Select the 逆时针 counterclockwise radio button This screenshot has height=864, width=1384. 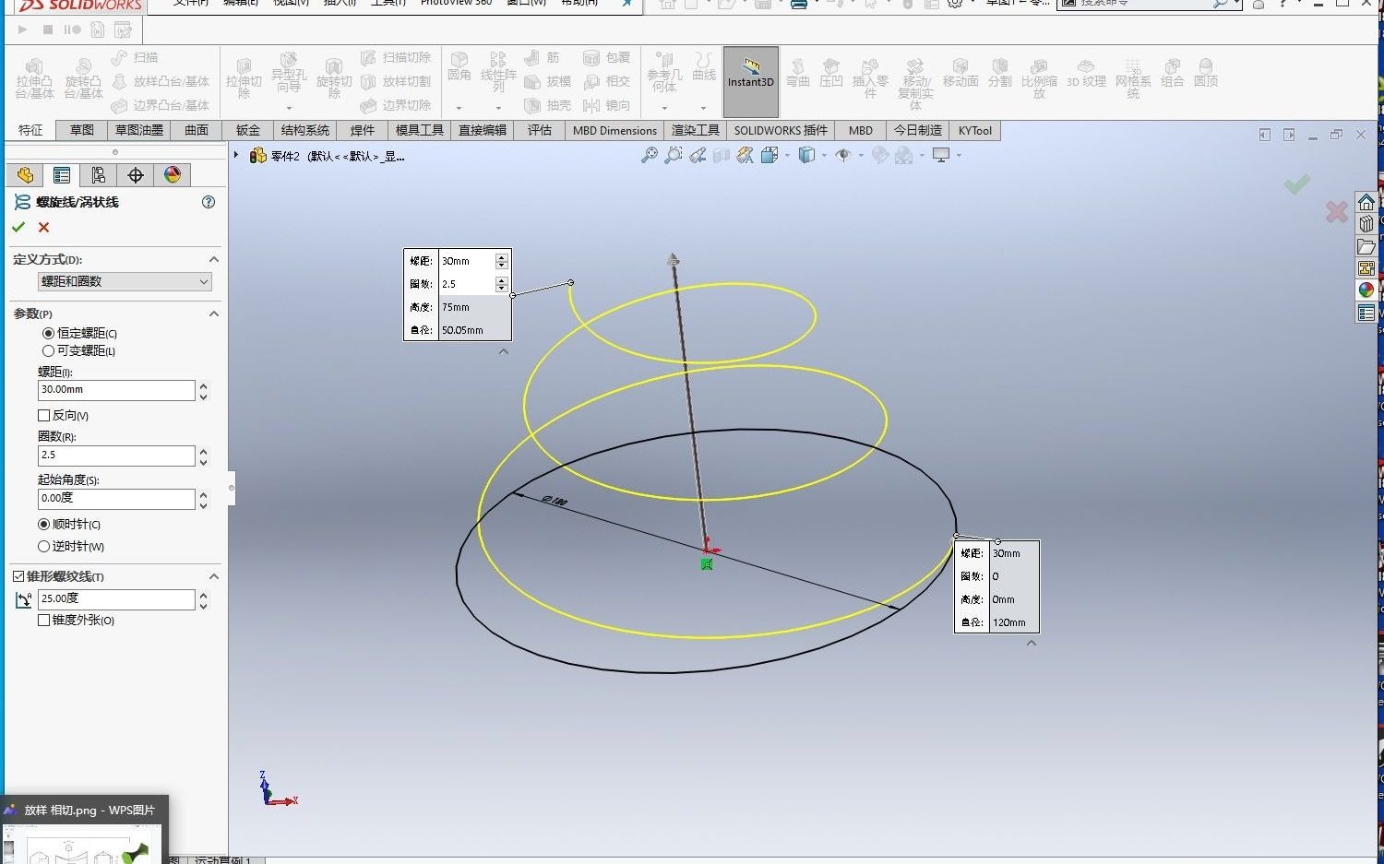pos(43,546)
